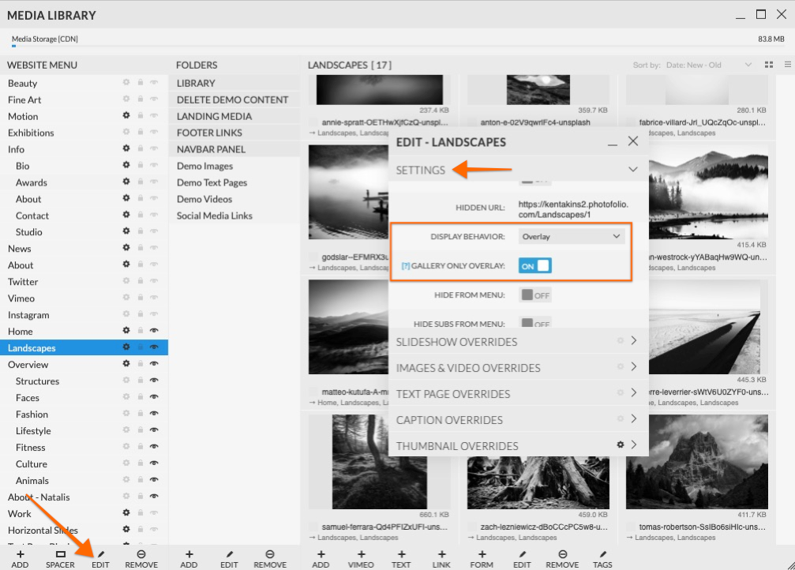Image resolution: width=795 pixels, height=570 pixels.
Task: Select Footer Links folder
Action: tap(234, 133)
